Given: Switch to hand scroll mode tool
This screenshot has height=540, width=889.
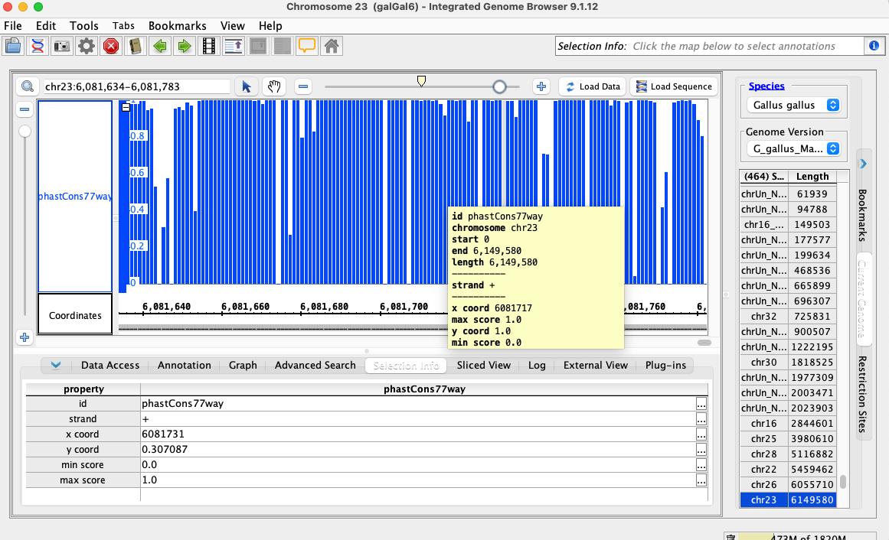Looking at the screenshot, I should coord(273,86).
